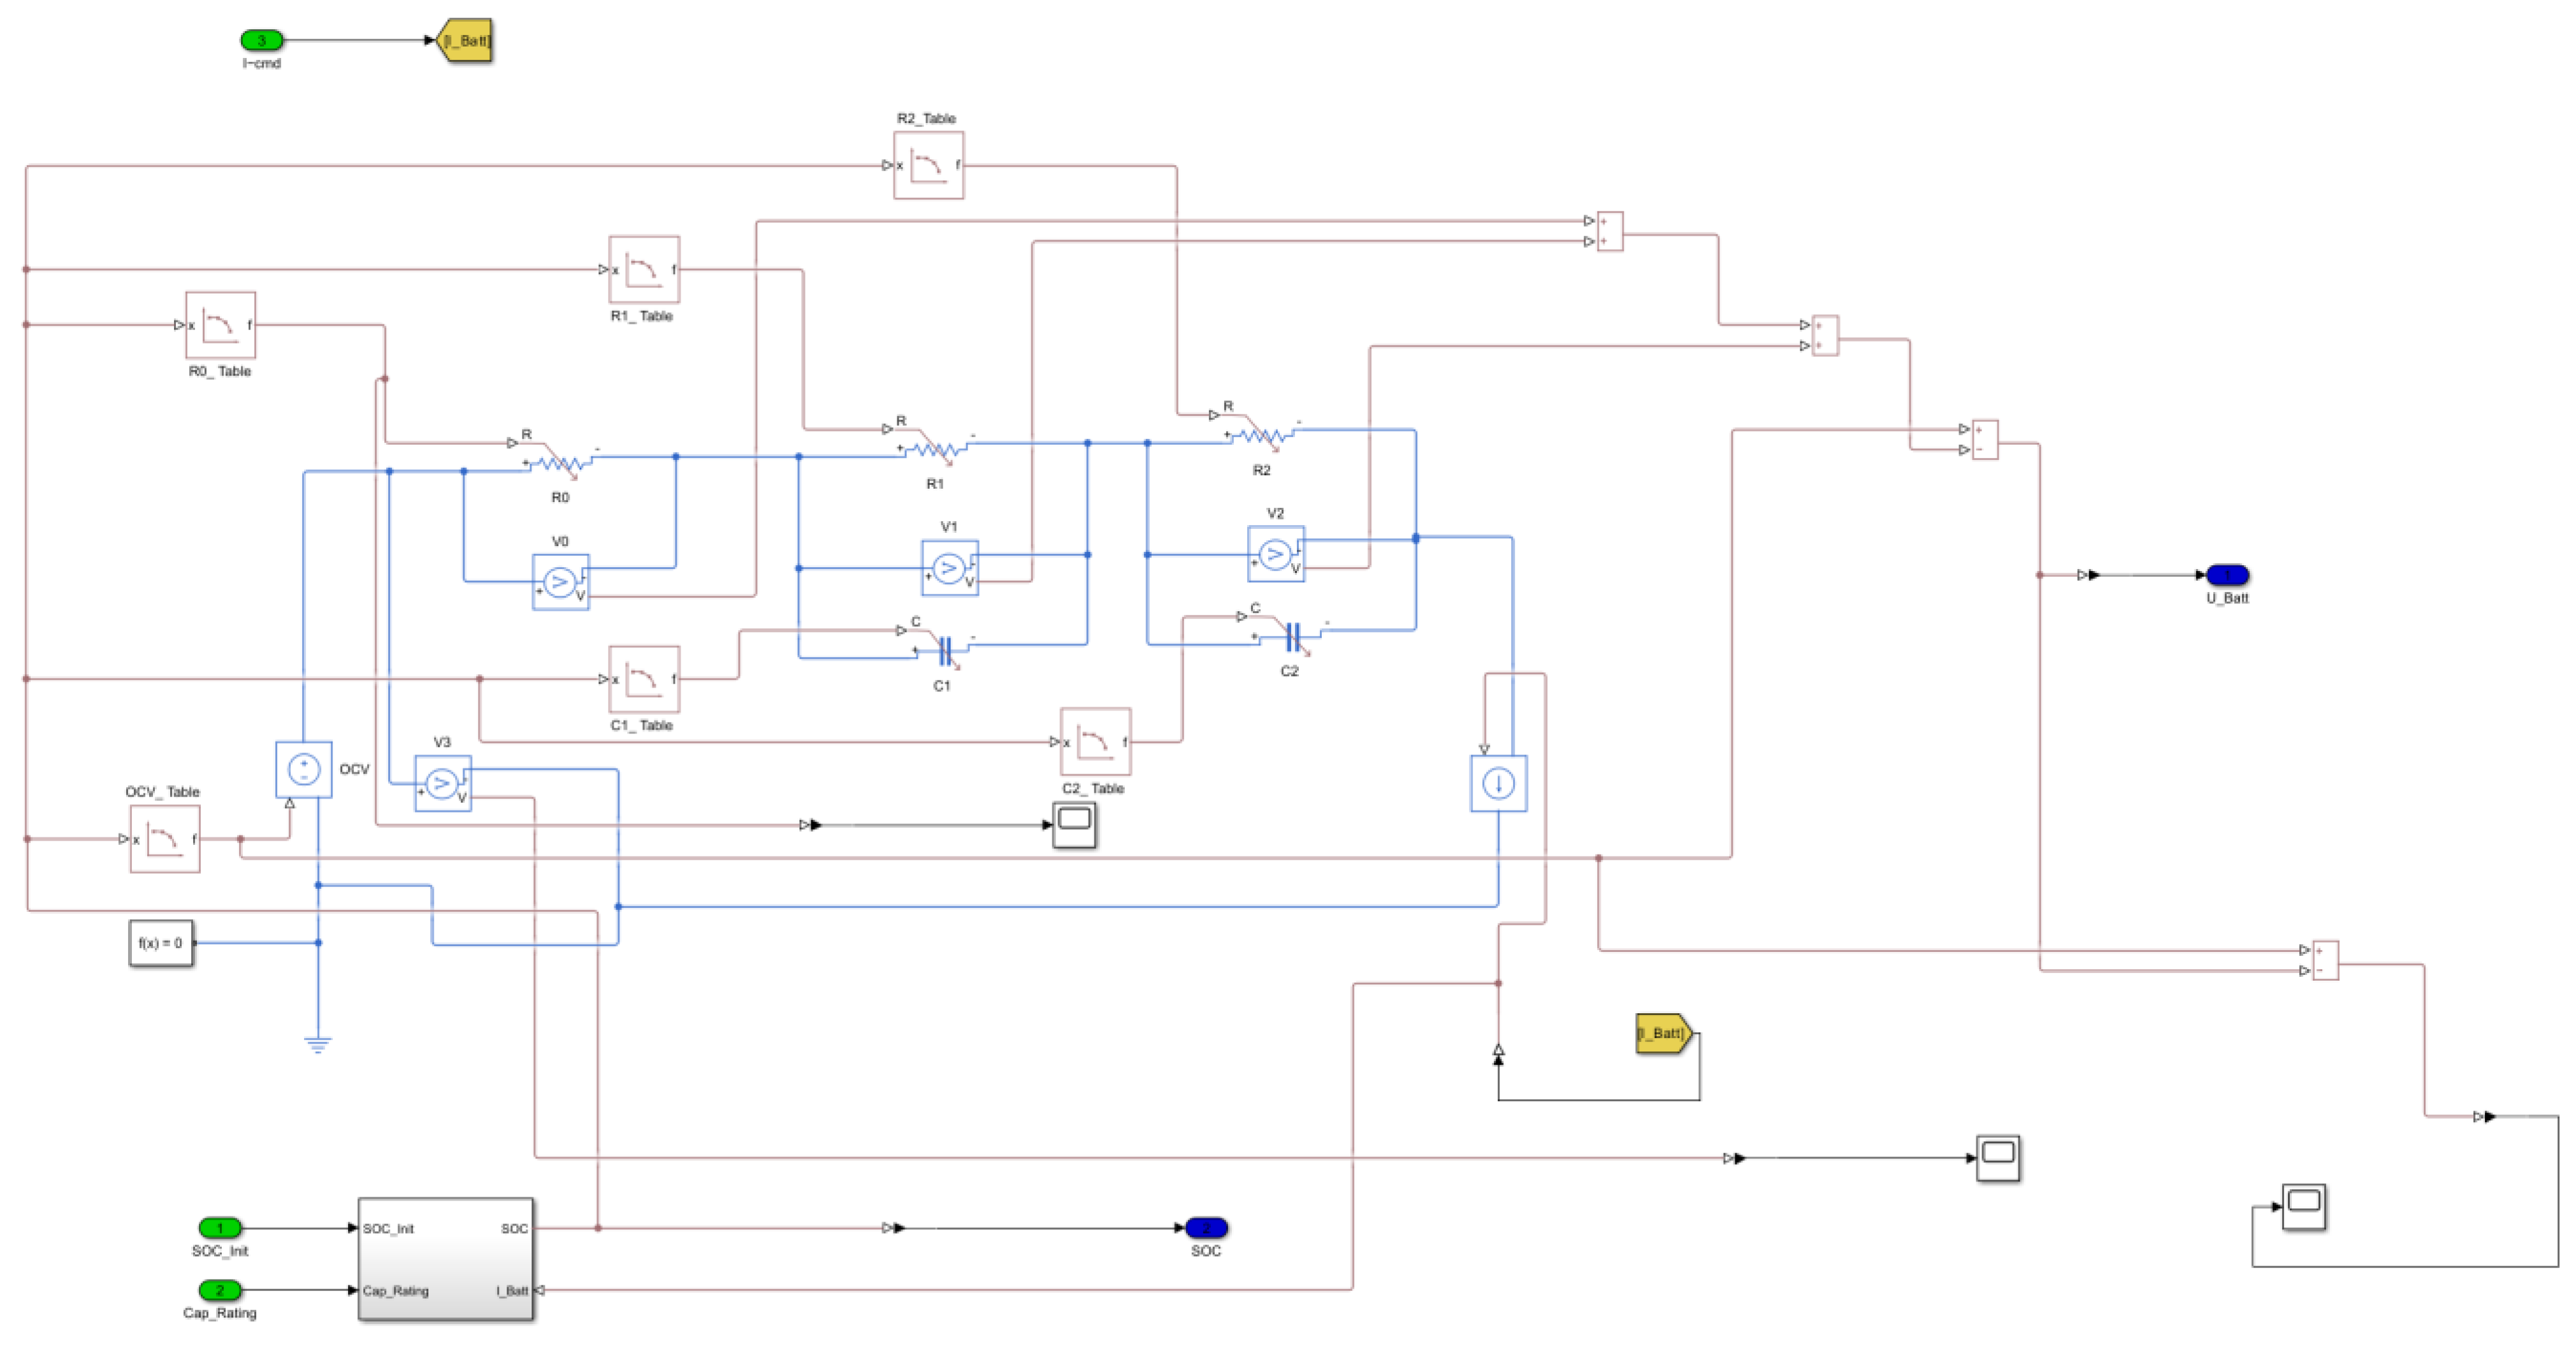Select the R2_Table lookup block

[x=928, y=165]
